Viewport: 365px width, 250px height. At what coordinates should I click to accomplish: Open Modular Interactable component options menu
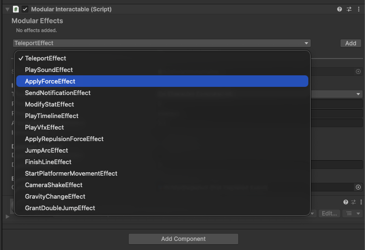tap(359, 9)
